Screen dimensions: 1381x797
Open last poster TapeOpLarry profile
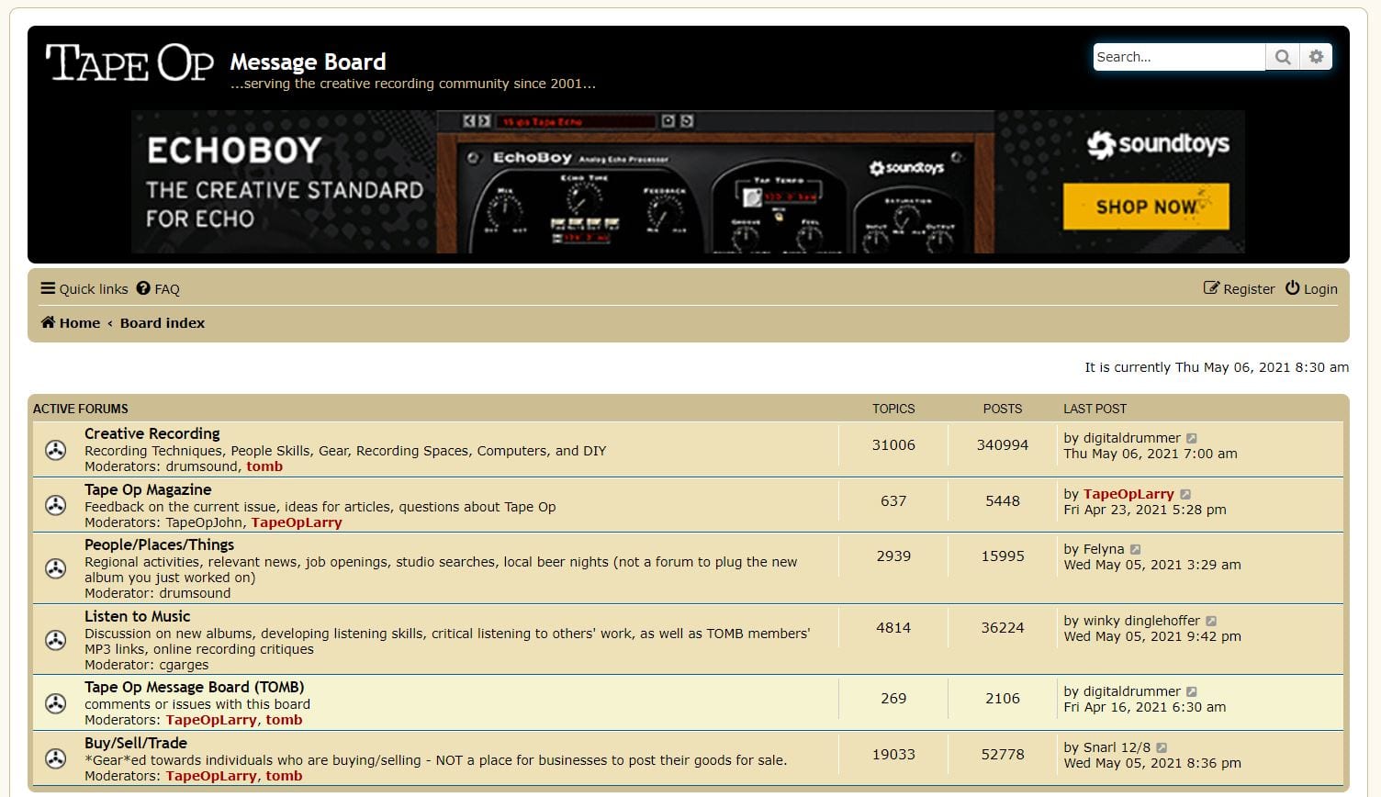click(1128, 494)
